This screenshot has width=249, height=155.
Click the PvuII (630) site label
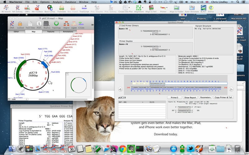point(55,72)
